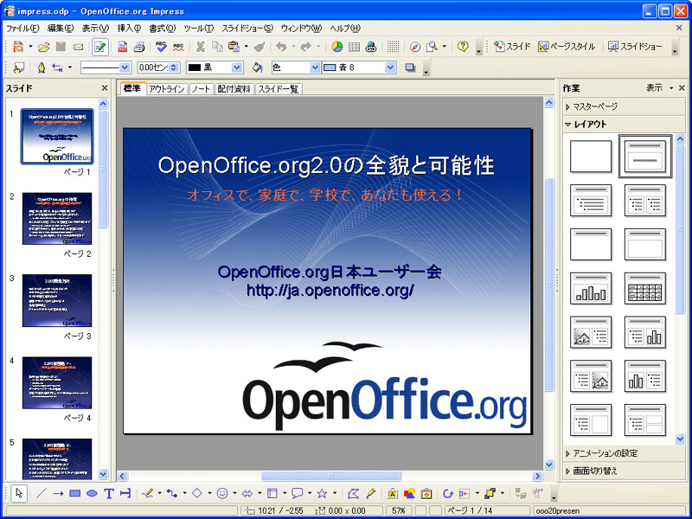Screen dimensions: 692x519
Task: Click the Copy icon in the standard toolbar
Action: click(217, 47)
